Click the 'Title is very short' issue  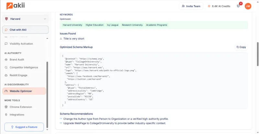74,39
